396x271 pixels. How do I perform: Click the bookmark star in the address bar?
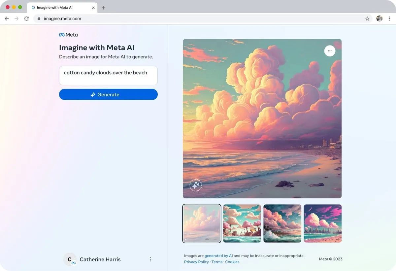[x=367, y=18]
